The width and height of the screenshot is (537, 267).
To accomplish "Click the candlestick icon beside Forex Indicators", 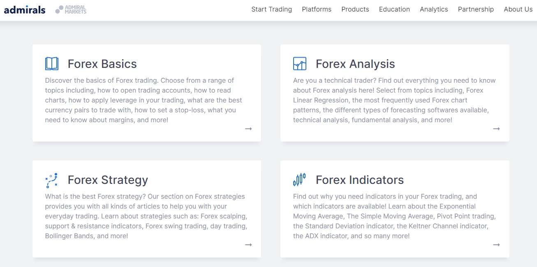I will click(x=299, y=180).
